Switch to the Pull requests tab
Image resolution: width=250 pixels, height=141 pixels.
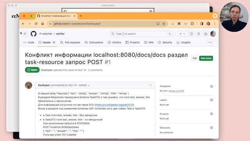click(x=70, y=42)
